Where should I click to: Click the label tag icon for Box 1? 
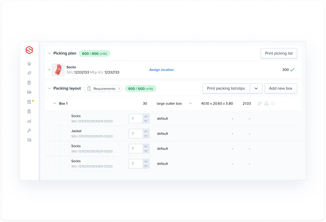point(259,104)
